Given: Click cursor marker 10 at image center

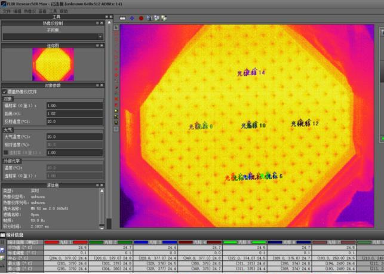Looking at the screenshot, I should [253, 125].
